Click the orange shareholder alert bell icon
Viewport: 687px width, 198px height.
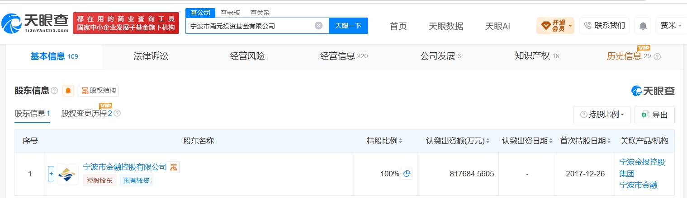click(68, 91)
